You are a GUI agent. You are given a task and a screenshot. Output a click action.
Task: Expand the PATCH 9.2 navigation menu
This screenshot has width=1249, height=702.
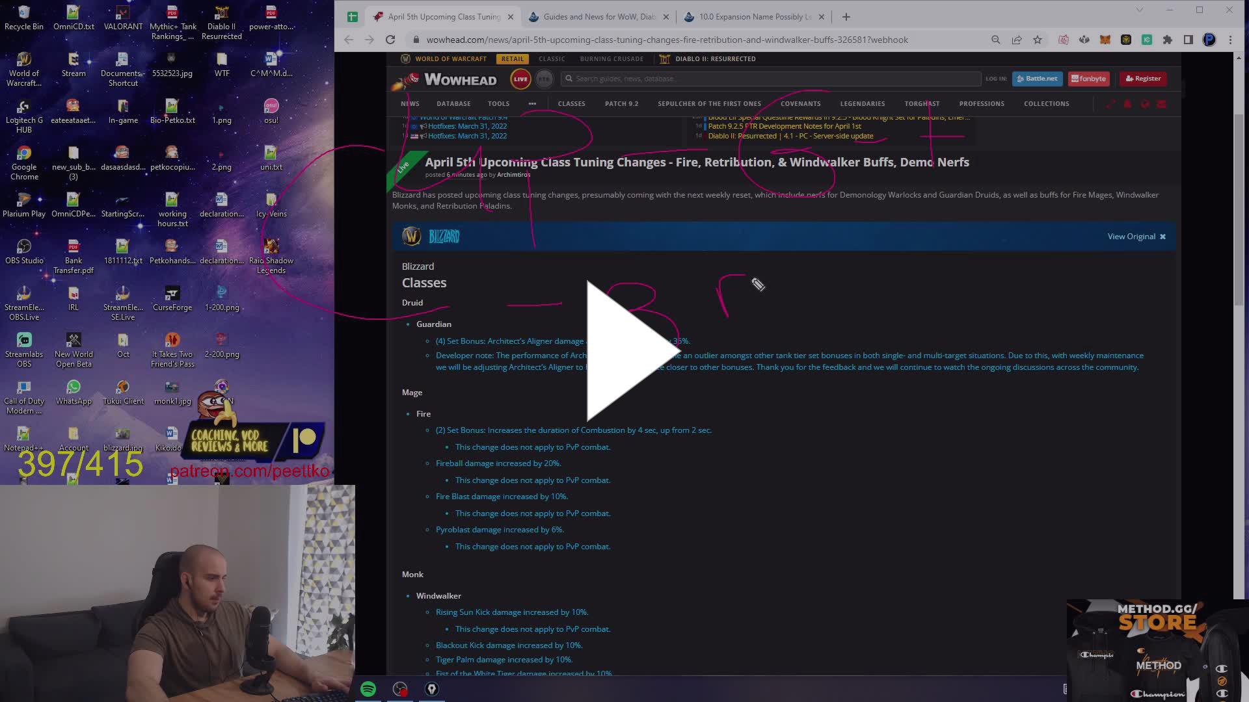[621, 103]
